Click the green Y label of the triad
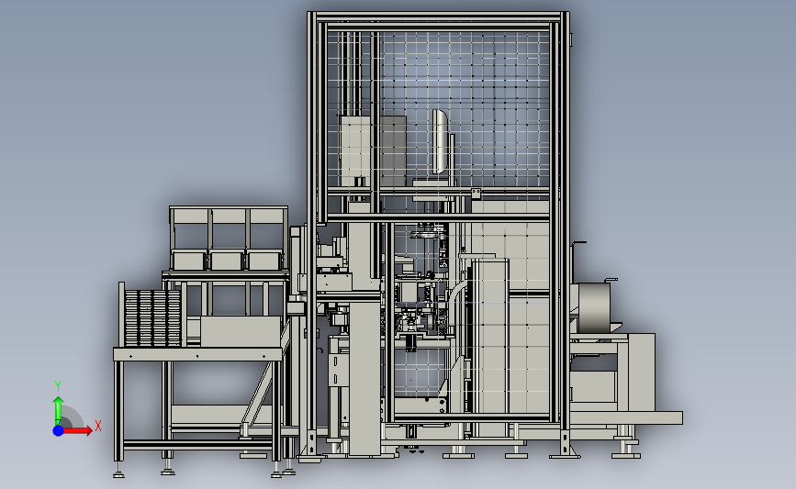This screenshot has height=489, width=796. pos(58,386)
